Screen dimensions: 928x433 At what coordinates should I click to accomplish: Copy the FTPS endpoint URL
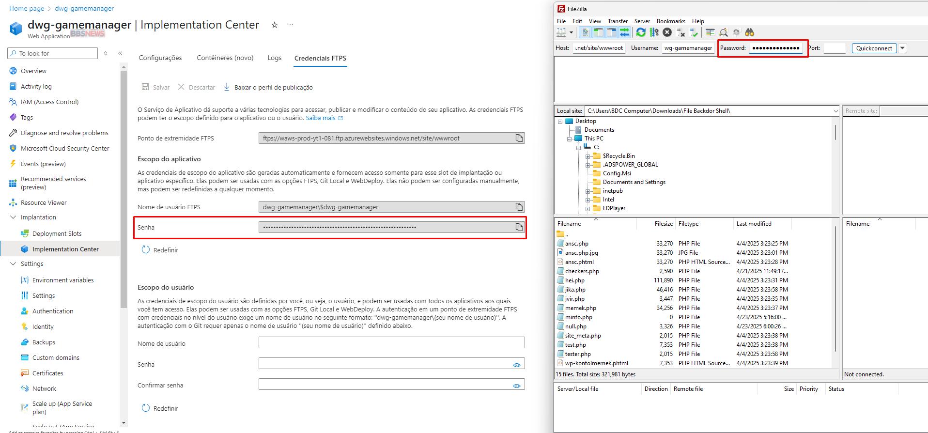tap(519, 139)
